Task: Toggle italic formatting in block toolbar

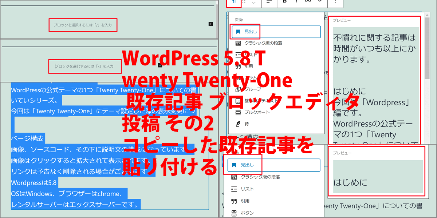Action: tap(297, 2)
